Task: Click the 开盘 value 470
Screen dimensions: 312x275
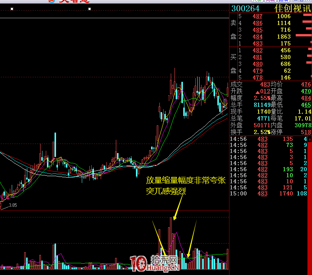Action: click(306, 91)
